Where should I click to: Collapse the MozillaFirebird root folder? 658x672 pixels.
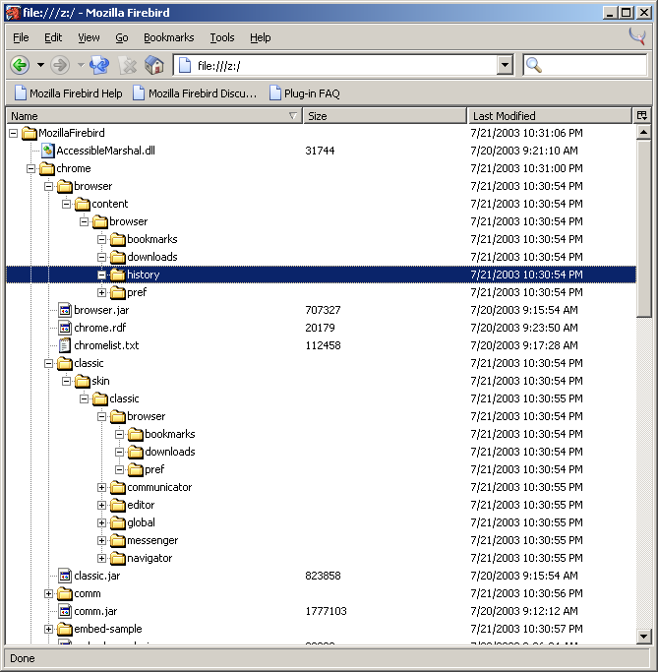tap(14, 133)
